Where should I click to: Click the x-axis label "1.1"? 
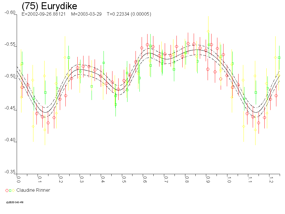click(x=250, y=179)
